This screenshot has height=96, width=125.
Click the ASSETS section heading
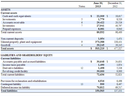[5, 10]
